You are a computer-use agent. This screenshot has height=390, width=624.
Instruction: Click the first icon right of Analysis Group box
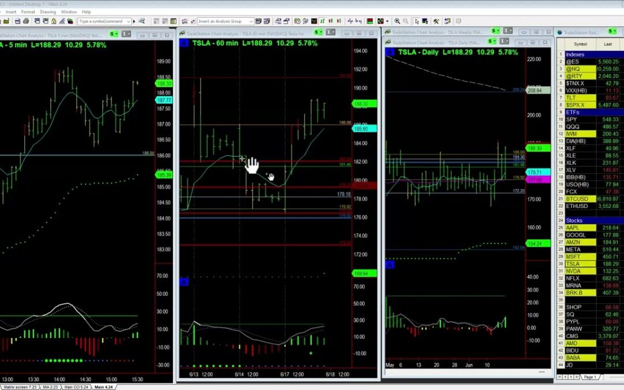(x=259, y=21)
